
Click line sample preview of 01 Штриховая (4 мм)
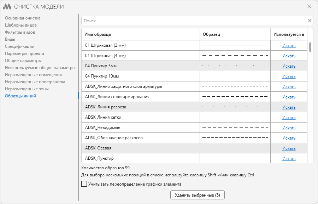click(x=235, y=55)
